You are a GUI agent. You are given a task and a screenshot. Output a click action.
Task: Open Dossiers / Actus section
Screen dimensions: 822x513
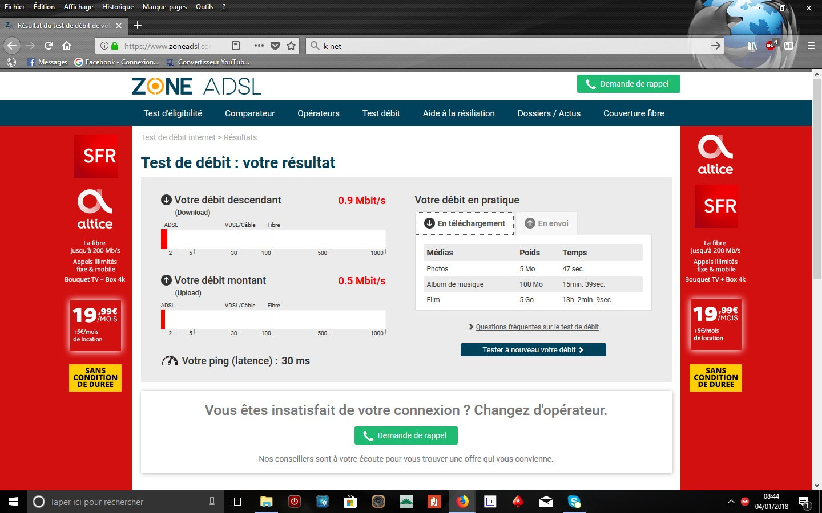coord(549,113)
